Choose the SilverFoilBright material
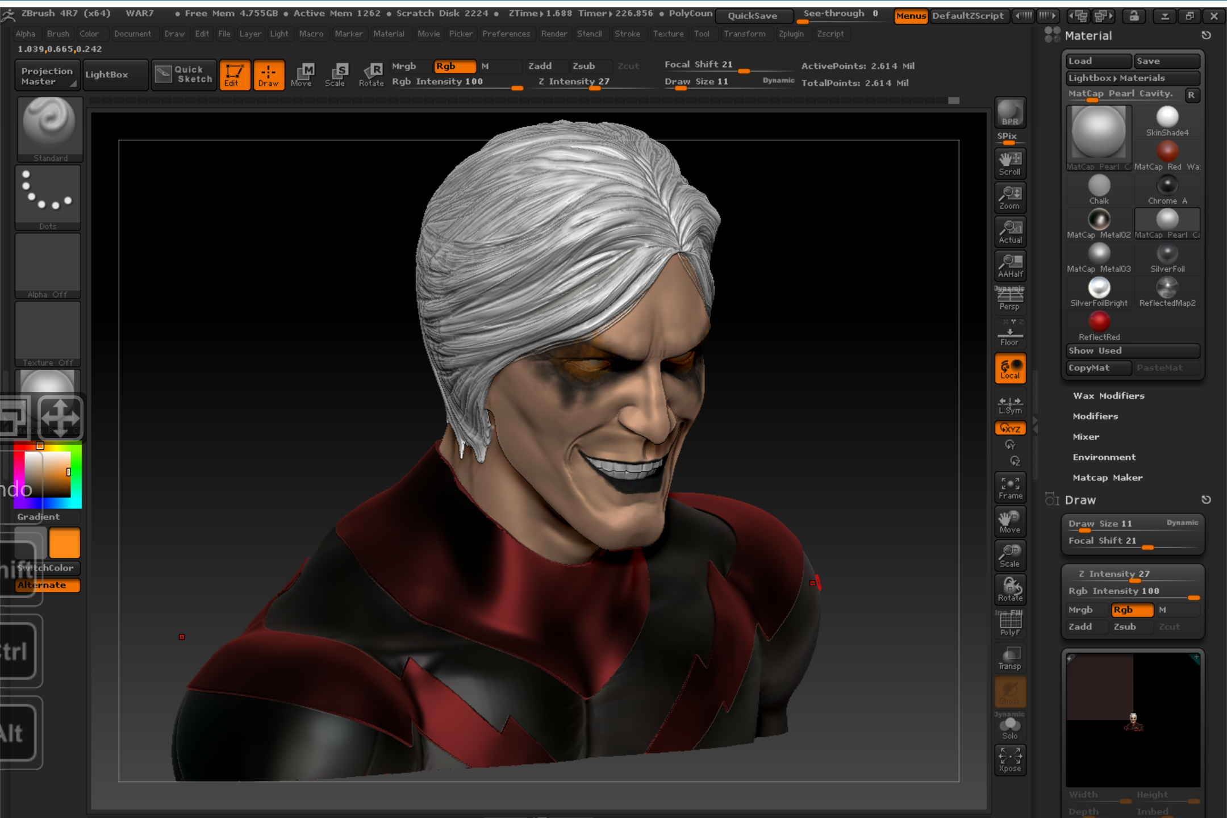This screenshot has height=818, width=1227. click(1099, 292)
